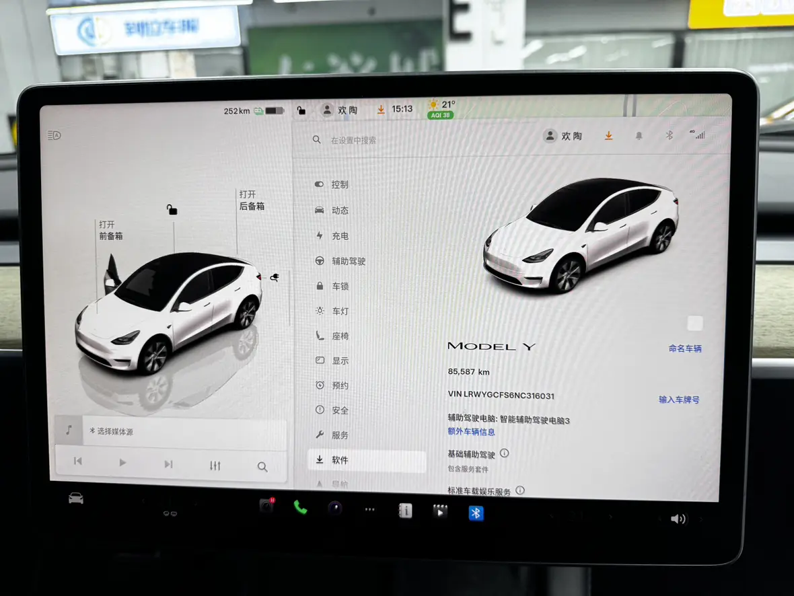The height and width of the screenshot is (596, 794).
Task: Click the notification bell icon
Action: (639, 136)
